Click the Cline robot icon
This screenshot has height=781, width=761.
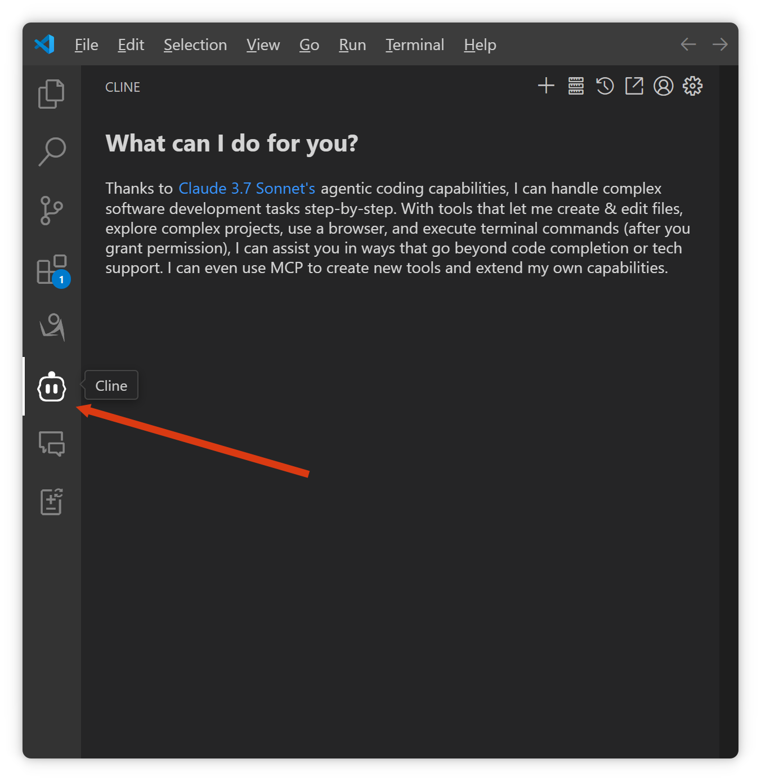pyautogui.click(x=51, y=387)
